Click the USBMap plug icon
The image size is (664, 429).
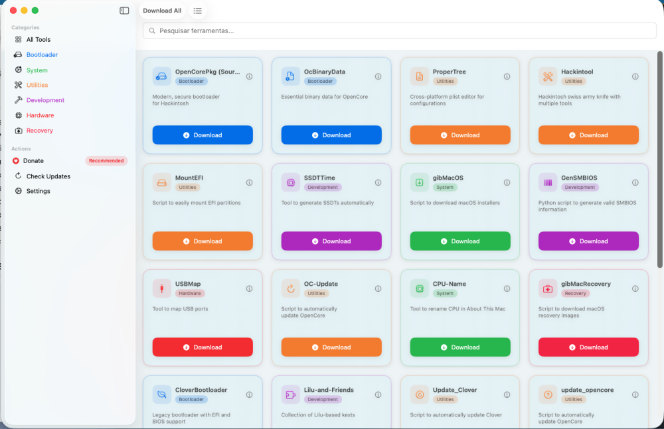[x=162, y=288]
